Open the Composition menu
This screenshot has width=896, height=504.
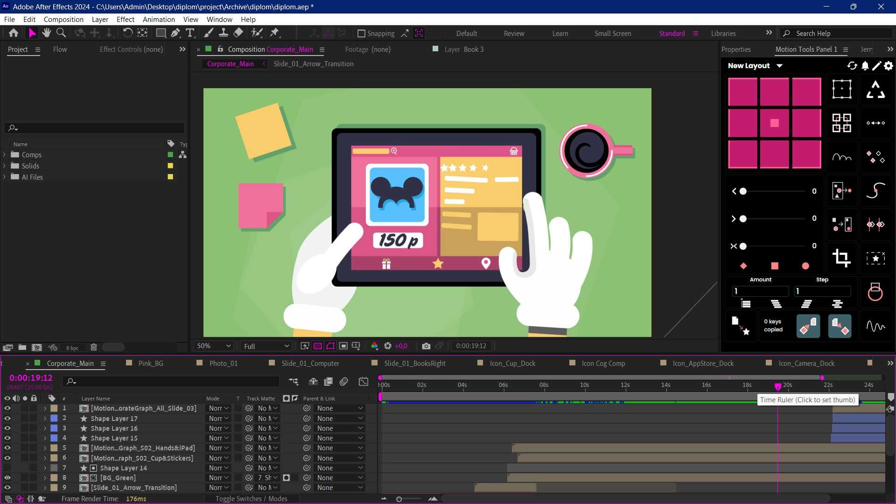tap(63, 20)
